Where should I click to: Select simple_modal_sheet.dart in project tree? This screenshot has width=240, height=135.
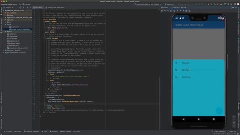[21, 29]
